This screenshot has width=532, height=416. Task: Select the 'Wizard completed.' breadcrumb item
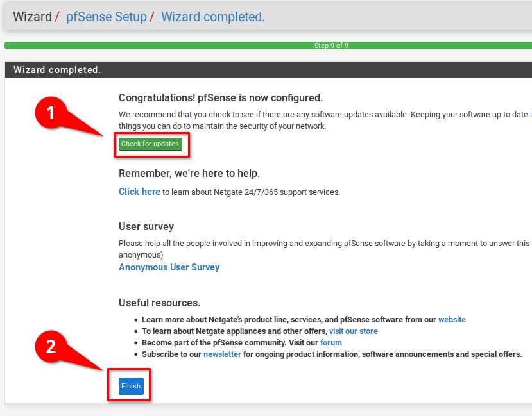(212, 17)
